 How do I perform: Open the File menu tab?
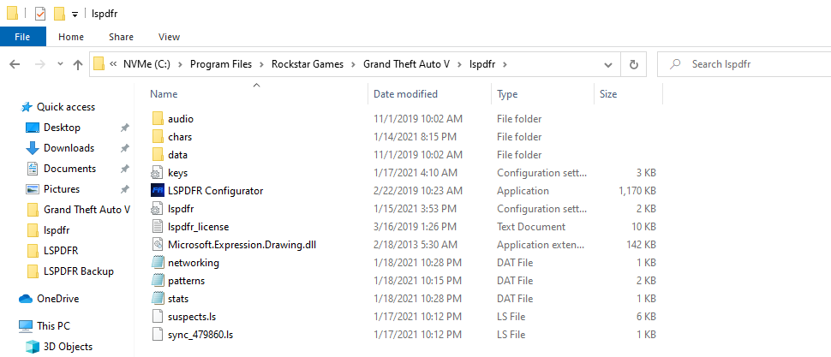(x=23, y=37)
